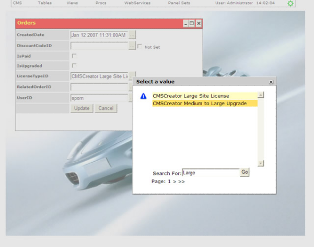The image size is (314, 247).
Task: Click the RelatedOrderID field
Action: point(99,87)
